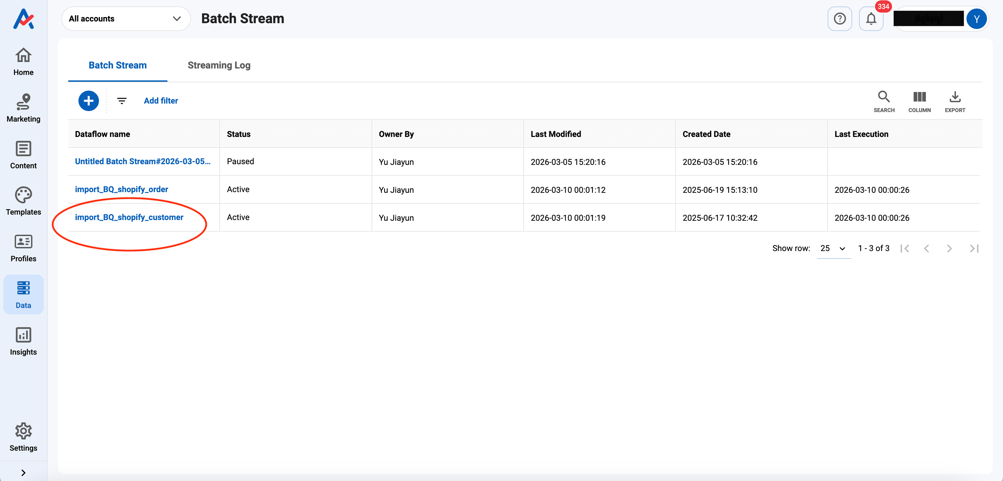Open the help question mark icon

click(x=840, y=18)
